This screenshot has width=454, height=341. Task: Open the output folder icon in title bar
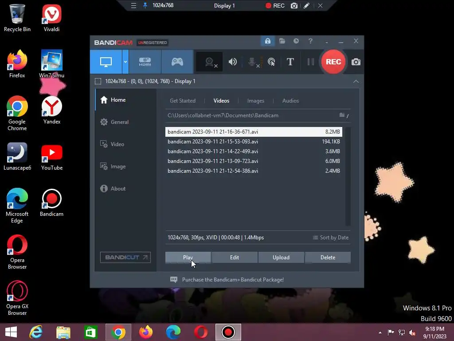282,41
